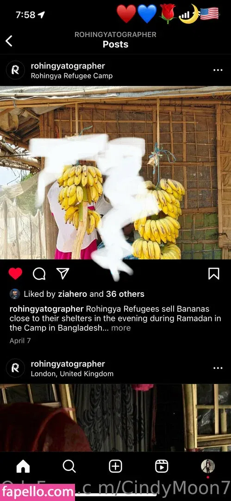
Task: Open rohingyatographer profile picture on first post
Action: point(15,70)
